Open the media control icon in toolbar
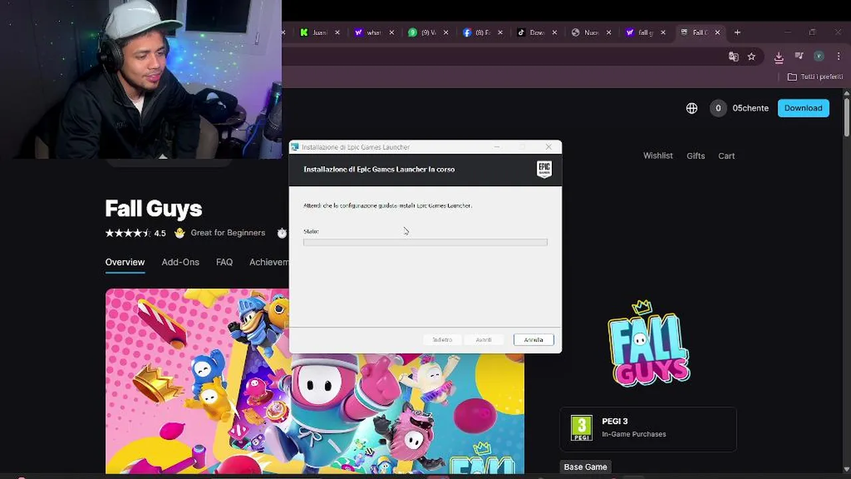 click(799, 57)
